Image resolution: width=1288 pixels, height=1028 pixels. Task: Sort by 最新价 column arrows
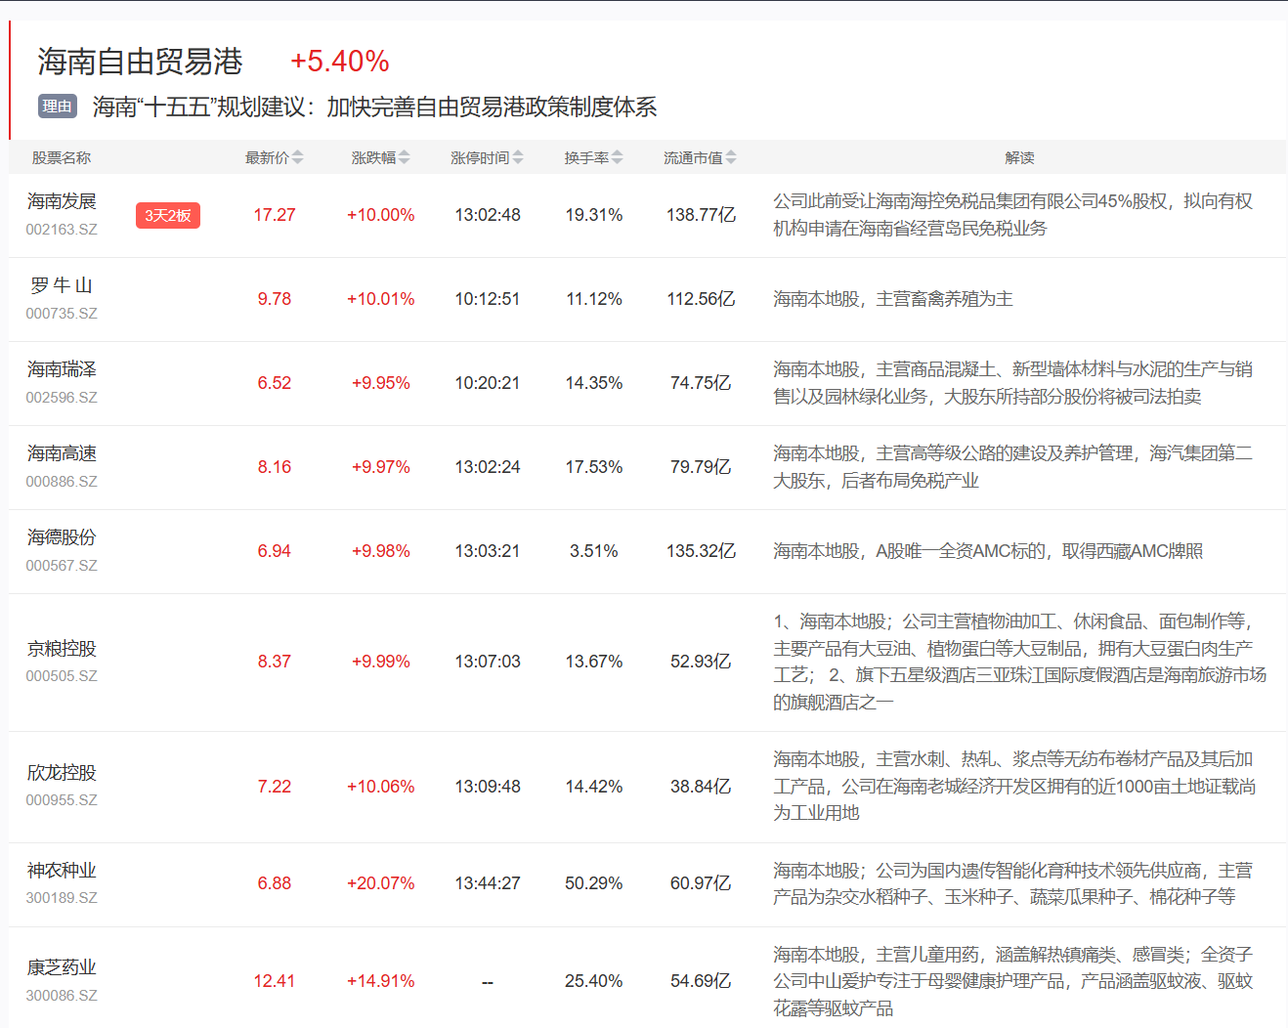coord(297,157)
